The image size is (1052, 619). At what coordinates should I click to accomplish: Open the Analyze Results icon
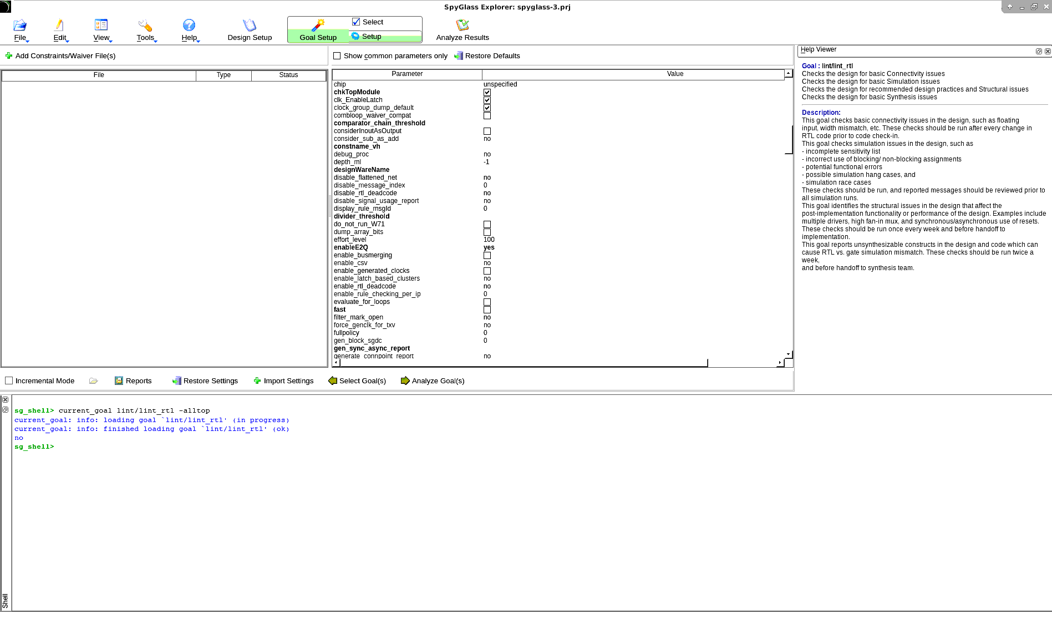(463, 25)
